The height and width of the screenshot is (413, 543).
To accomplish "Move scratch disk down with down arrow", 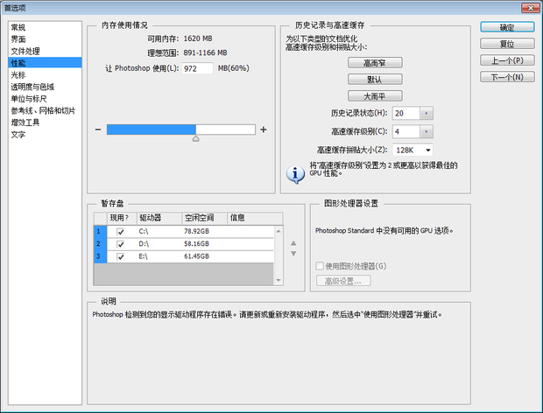I will [293, 254].
